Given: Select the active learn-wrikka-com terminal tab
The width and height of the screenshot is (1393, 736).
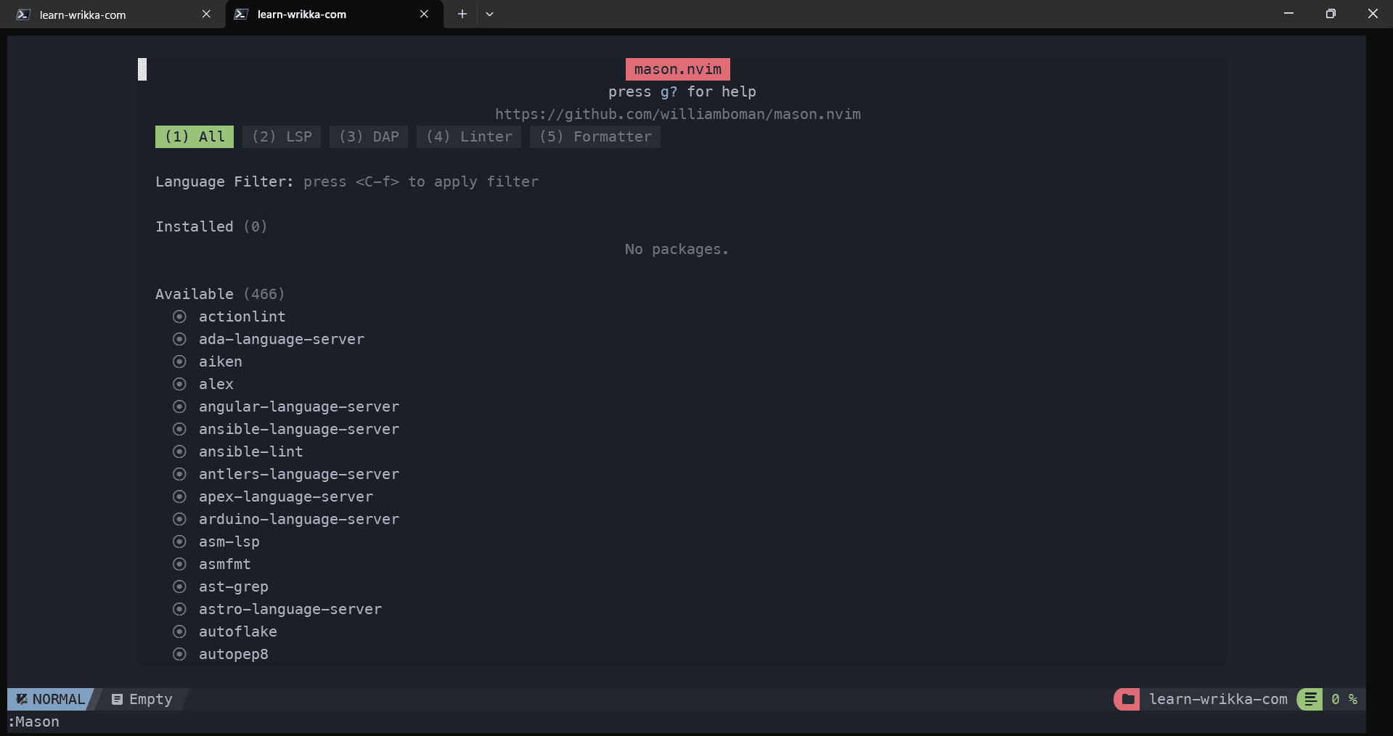Looking at the screenshot, I should pos(334,15).
